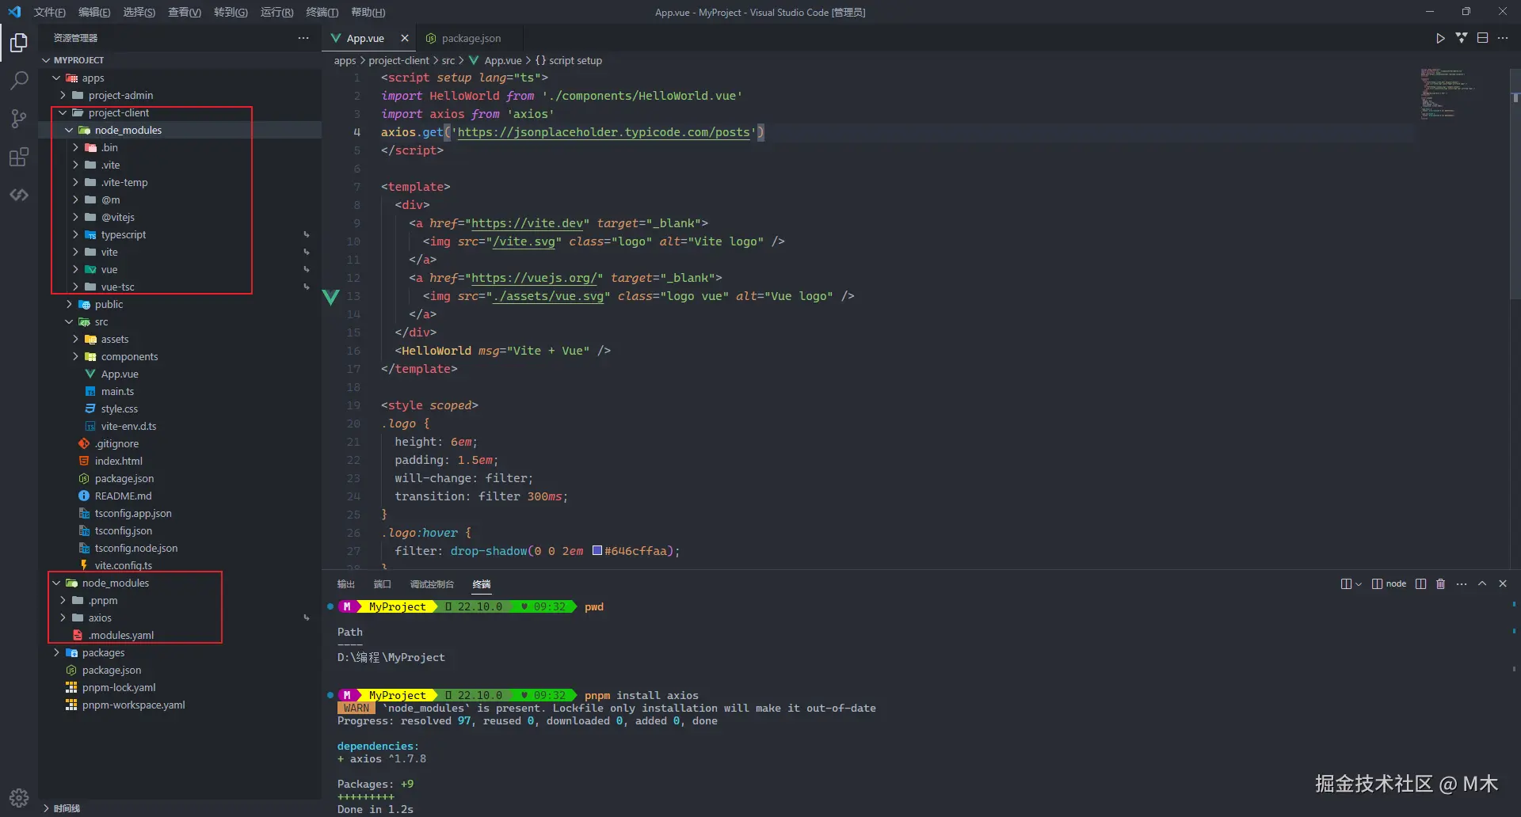
Task: Open tsconfig.node.json in the file tree
Action: [136, 548]
